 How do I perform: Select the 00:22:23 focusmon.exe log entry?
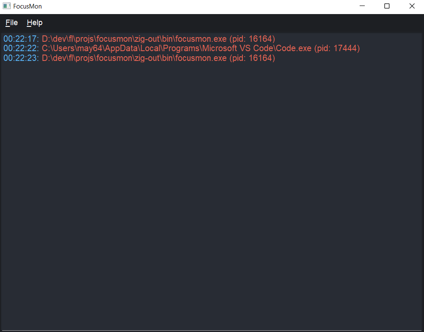[139, 58]
